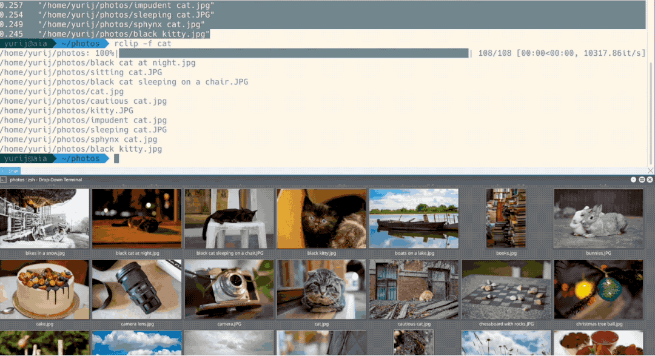
Task: Click the unhighlighted output line '/home/yurij/photos/impudent cat.jpg'
Action: [84, 120]
